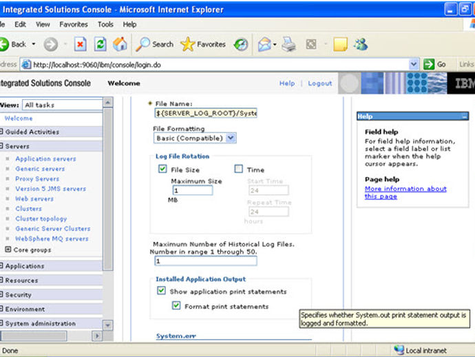Click the console Help link
This screenshot has width=475, height=357.
287,83
